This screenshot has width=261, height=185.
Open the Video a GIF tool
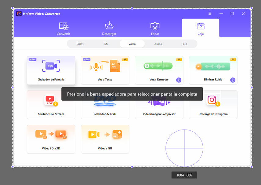(x=105, y=139)
